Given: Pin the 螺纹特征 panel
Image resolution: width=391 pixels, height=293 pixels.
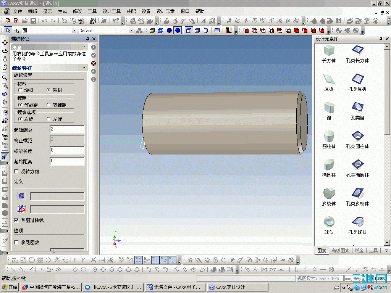Looking at the screenshot, I should coord(87,39).
